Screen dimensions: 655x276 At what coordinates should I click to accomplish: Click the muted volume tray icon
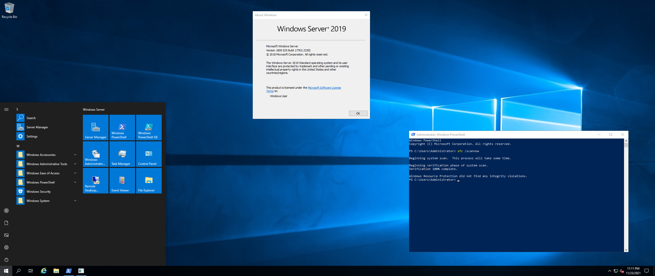[622, 271]
